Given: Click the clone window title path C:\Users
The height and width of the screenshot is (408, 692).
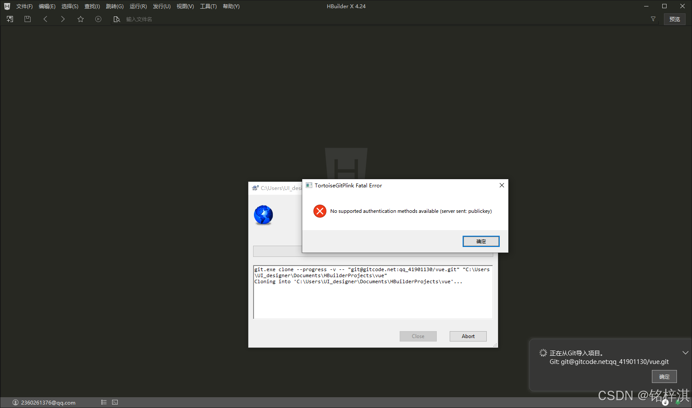Looking at the screenshot, I should pos(281,188).
